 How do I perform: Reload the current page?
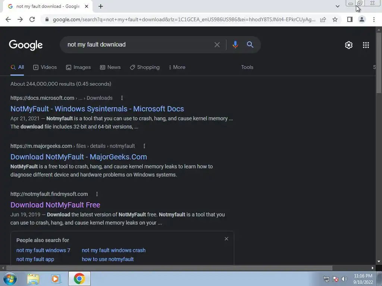click(32, 19)
